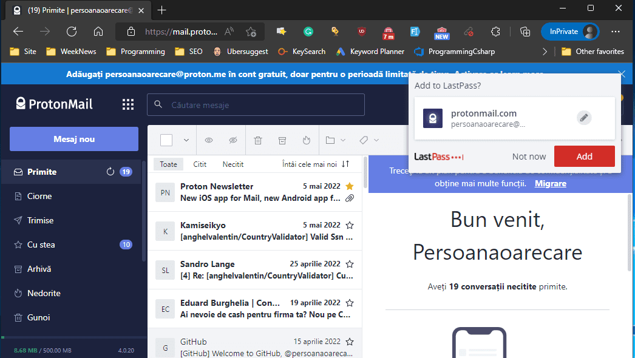
Task: Toggle star on Proton Newsletter message
Action: pos(350,186)
